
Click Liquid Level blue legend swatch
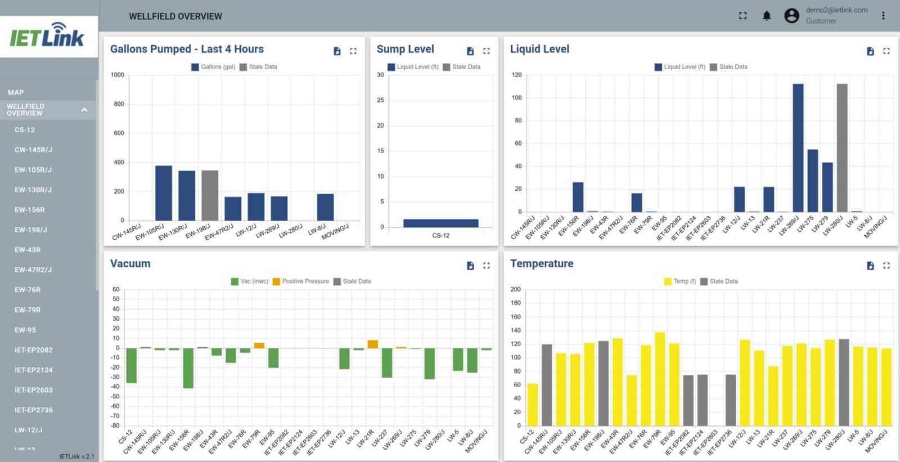click(x=658, y=67)
